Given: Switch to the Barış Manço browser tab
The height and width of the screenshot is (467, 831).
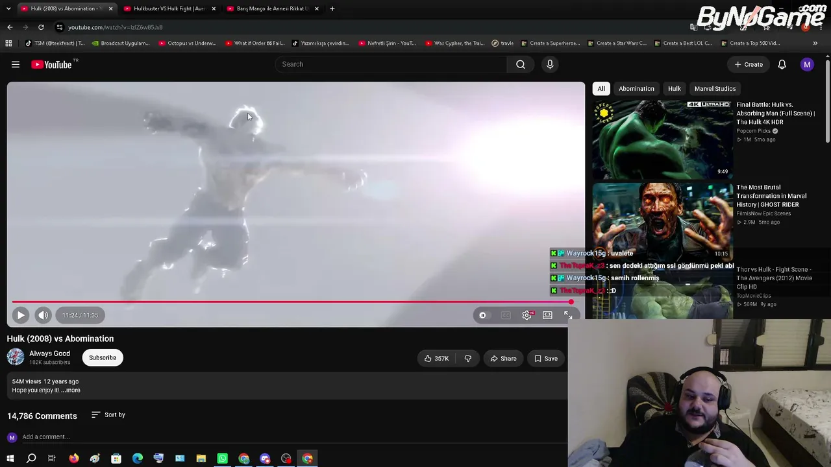Looking at the screenshot, I should click(x=273, y=8).
